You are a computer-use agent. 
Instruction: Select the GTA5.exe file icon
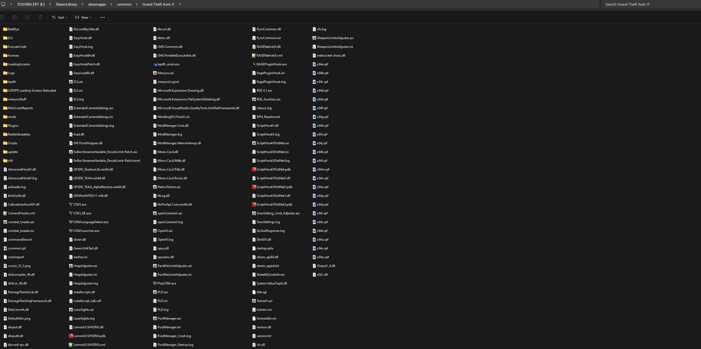click(x=71, y=205)
